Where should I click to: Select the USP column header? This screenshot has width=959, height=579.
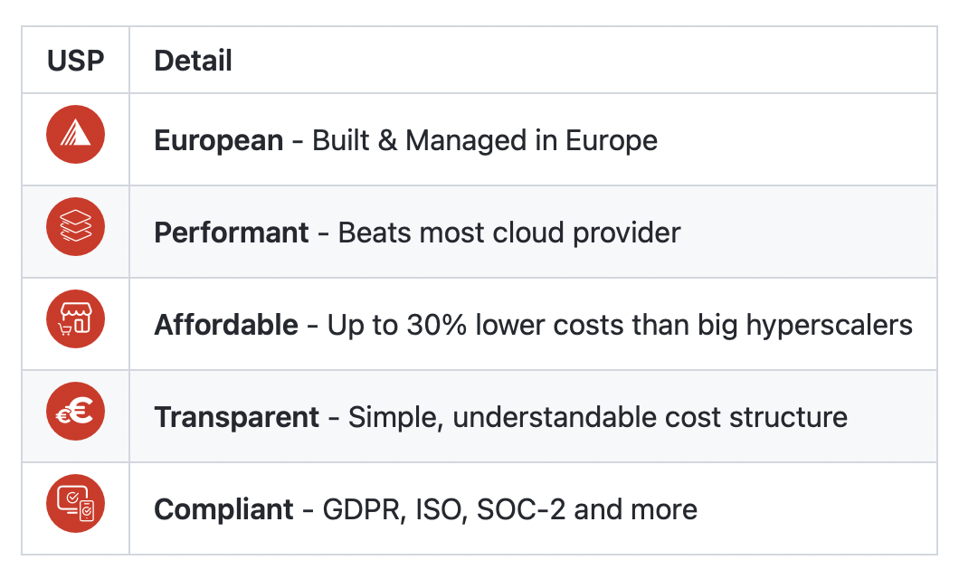click(76, 61)
